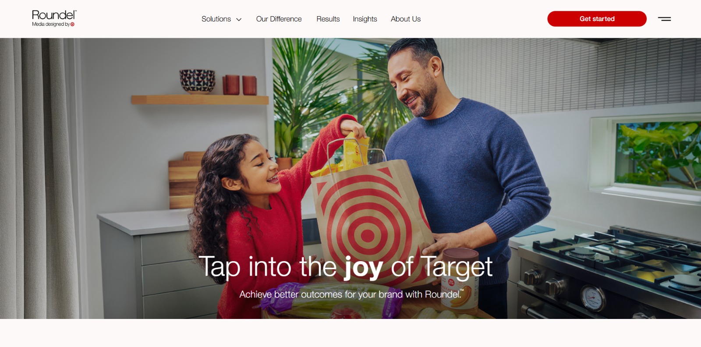Click the patterned bowl on the shelf
701x347 pixels.
click(197, 81)
